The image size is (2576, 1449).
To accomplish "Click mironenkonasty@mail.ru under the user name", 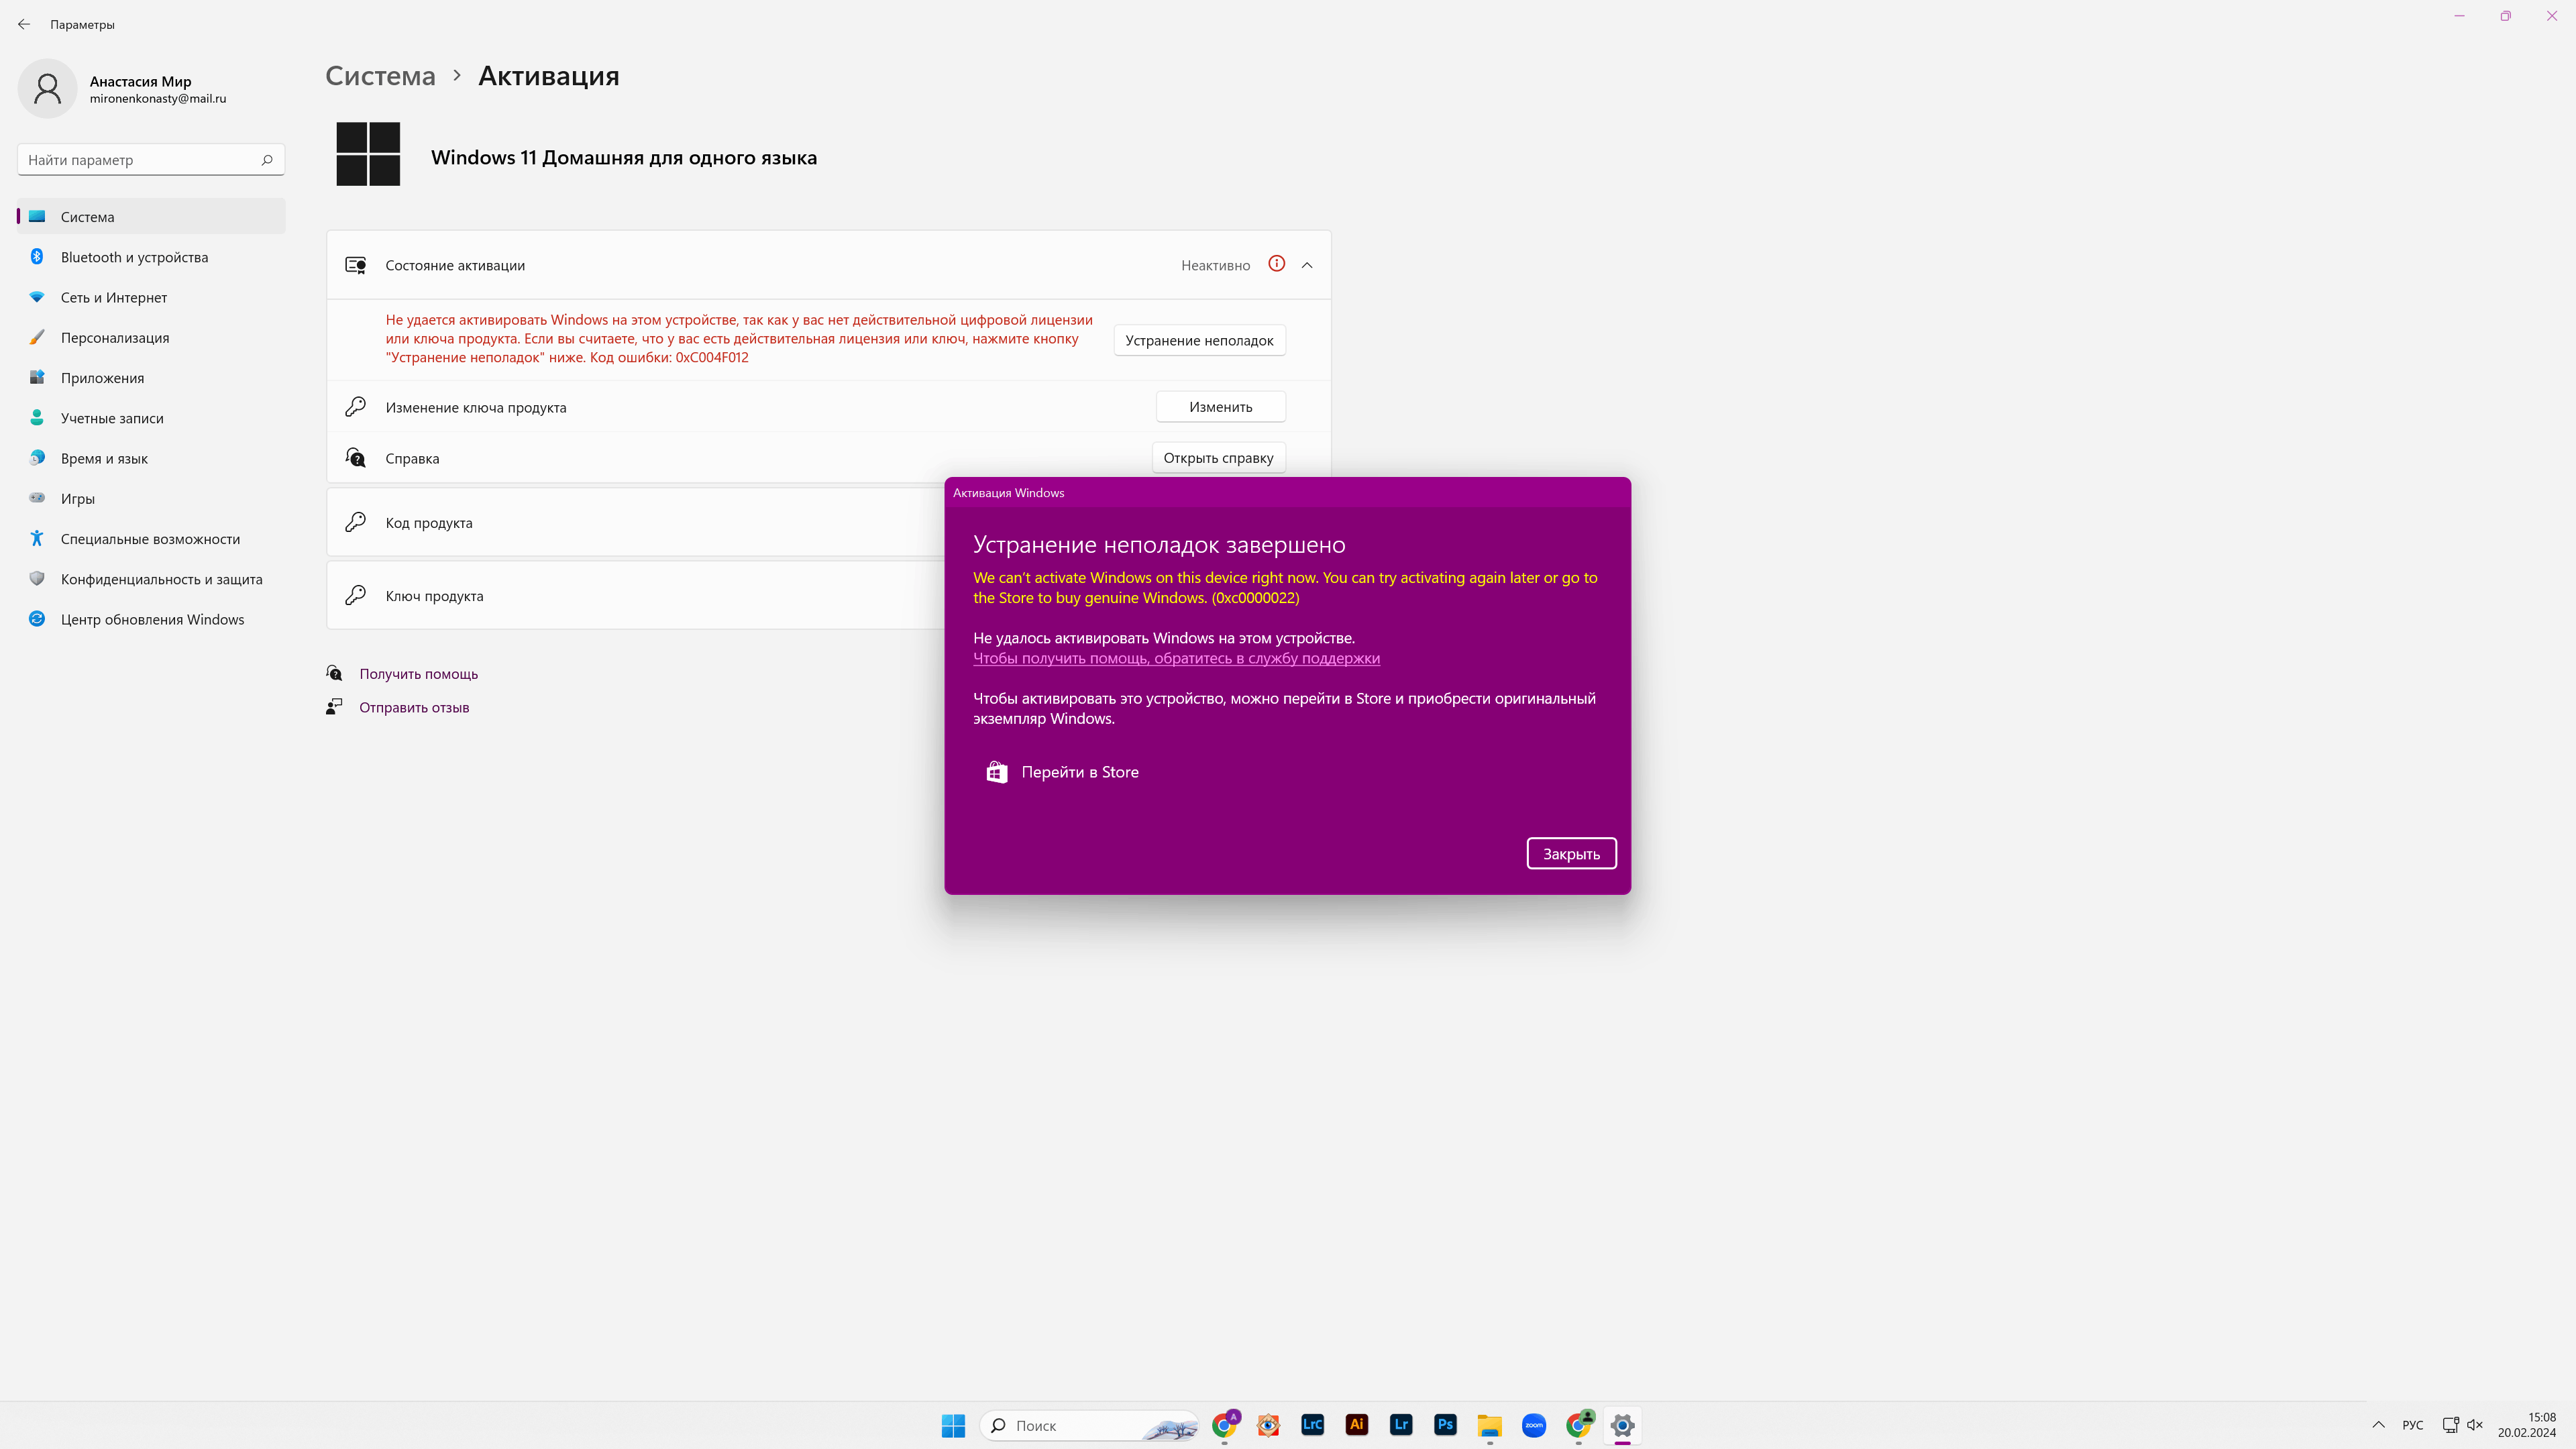I will (x=158, y=98).
